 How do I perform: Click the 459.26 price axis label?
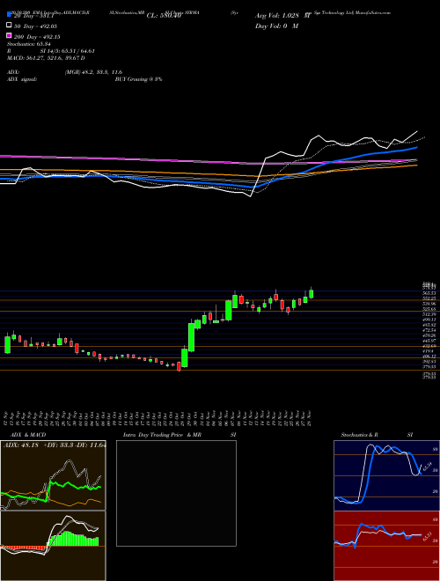tap(429, 335)
